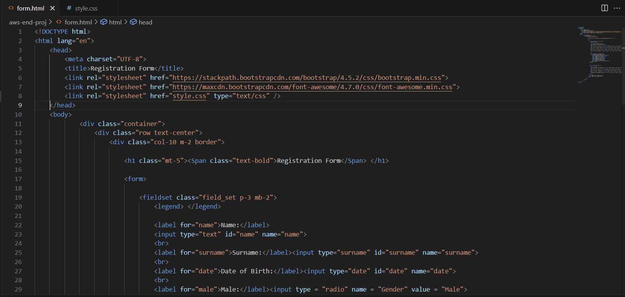Close the form.html tab

click(52, 8)
